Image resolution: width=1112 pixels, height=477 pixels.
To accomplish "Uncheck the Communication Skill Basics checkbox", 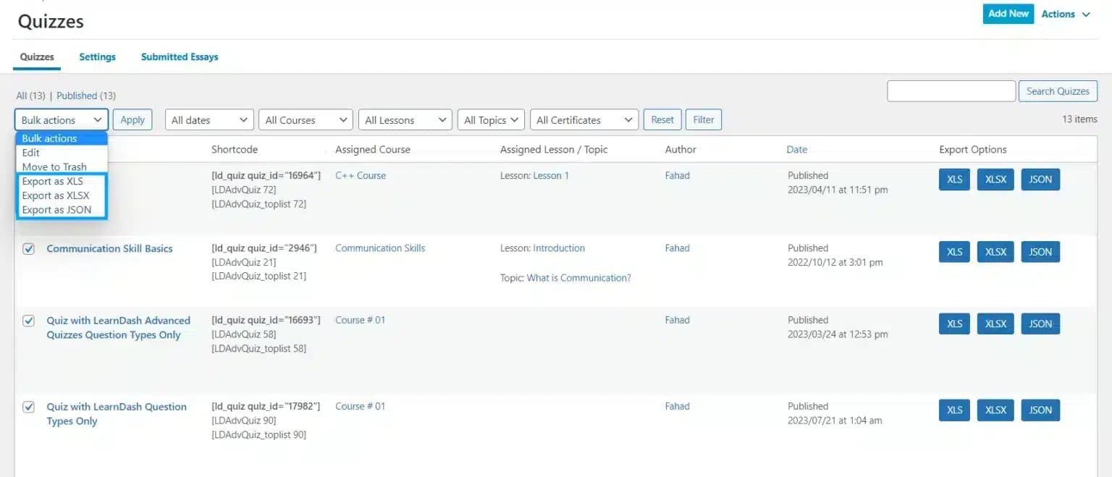I will [28, 248].
